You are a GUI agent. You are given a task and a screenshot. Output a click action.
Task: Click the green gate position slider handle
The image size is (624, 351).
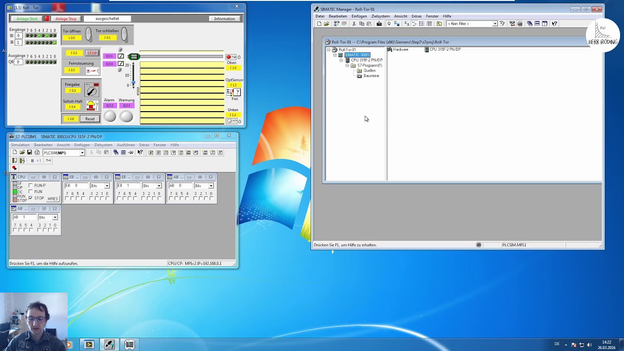pos(134,57)
